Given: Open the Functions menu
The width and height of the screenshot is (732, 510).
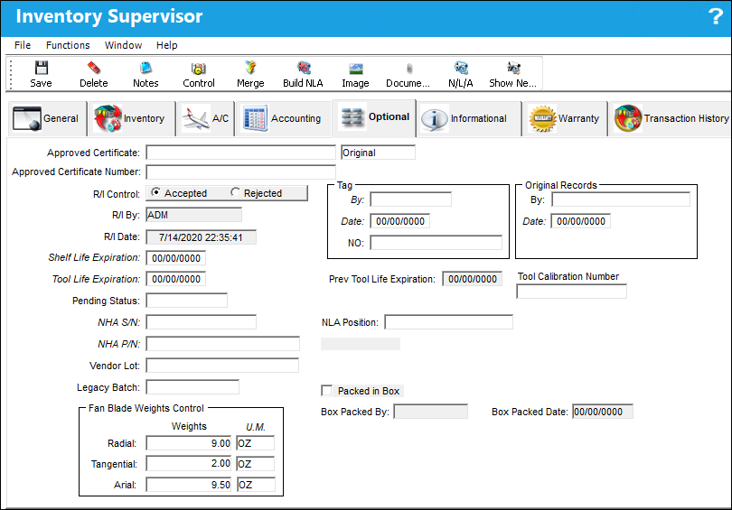Looking at the screenshot, I should pyautogui.click(x=68, y=45).
